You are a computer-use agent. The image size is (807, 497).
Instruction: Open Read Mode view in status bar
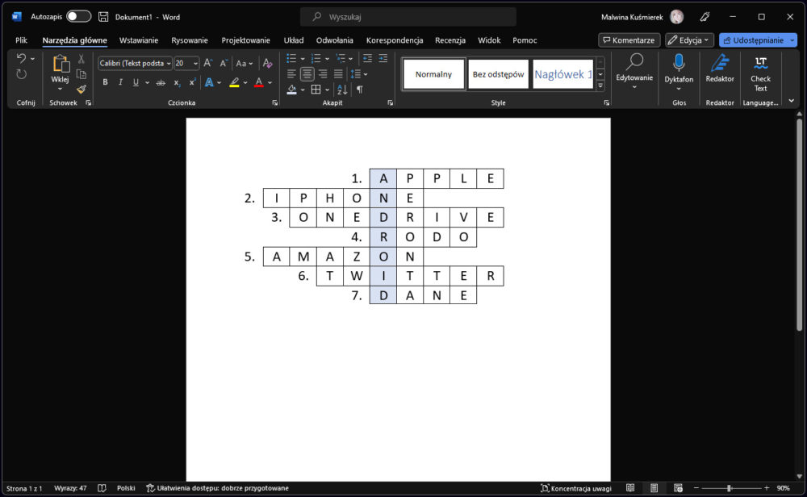[x=630, y=488]
